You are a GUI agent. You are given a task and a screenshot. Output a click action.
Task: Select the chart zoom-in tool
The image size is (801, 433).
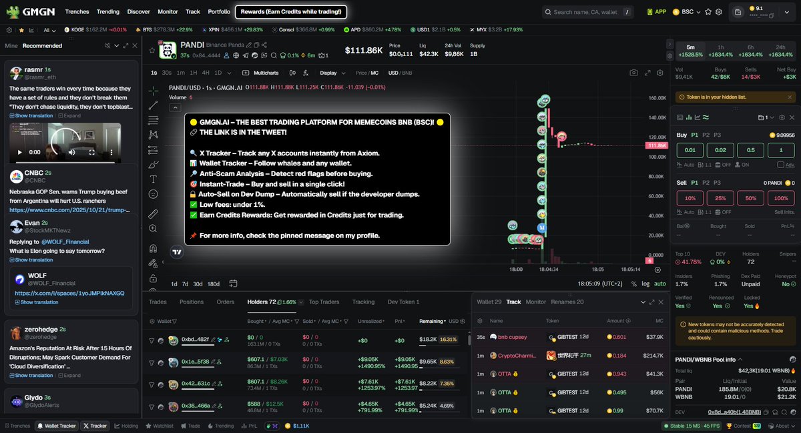click(154, 228)
